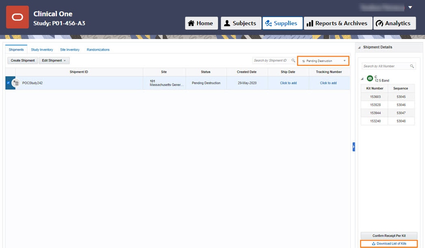Sort by Shipment ID column header
The image size is (425, 248).
tap(79, 72)
